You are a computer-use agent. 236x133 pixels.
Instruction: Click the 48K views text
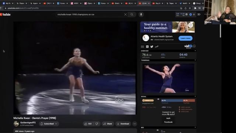tap(19, 132)
